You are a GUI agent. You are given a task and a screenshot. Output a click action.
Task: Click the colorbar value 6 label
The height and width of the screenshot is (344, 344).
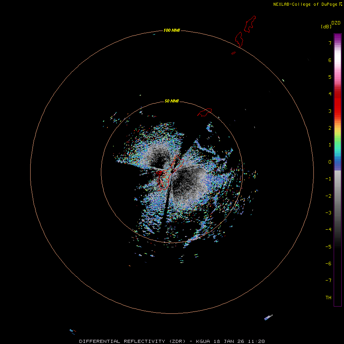pos(330,60)
